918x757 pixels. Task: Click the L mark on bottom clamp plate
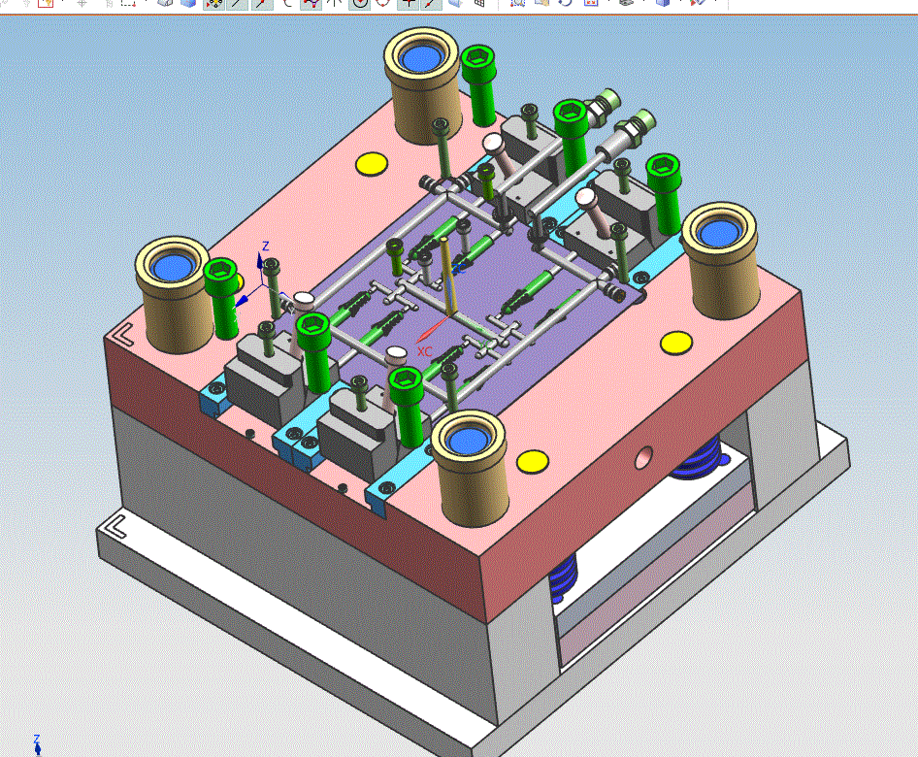tap(116, 527)
